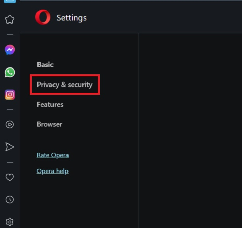This screenshot has height=228, width=242.
Task: Click the red Opera logo
Action: (x=43, y=17)
